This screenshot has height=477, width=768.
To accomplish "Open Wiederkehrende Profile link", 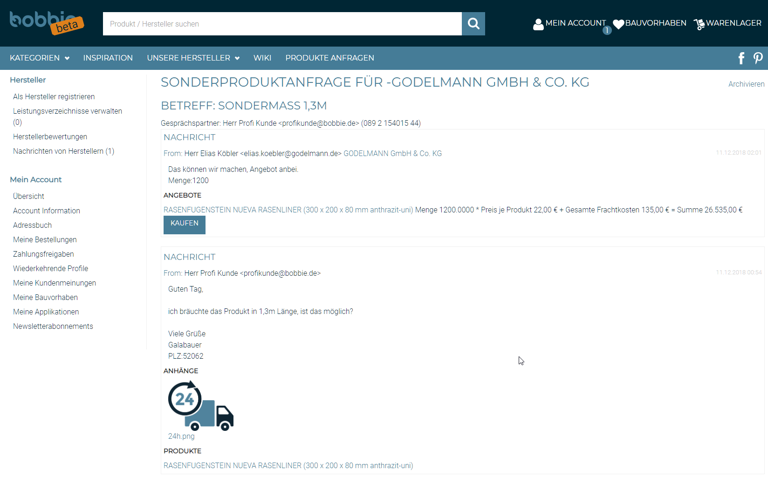I will [x=51, y=268].
